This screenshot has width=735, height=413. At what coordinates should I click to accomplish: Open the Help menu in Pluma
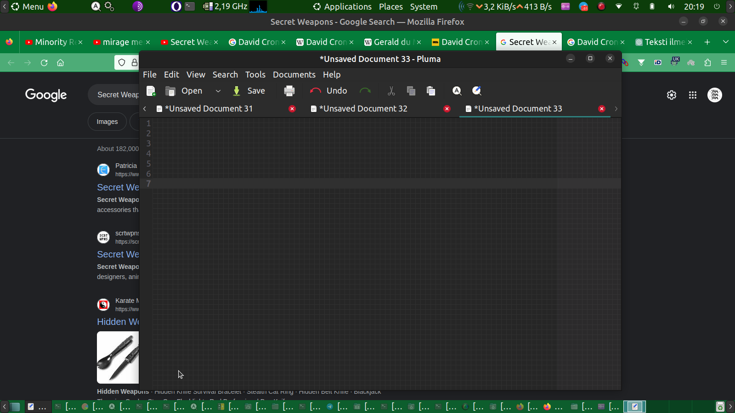click(332, 74)
